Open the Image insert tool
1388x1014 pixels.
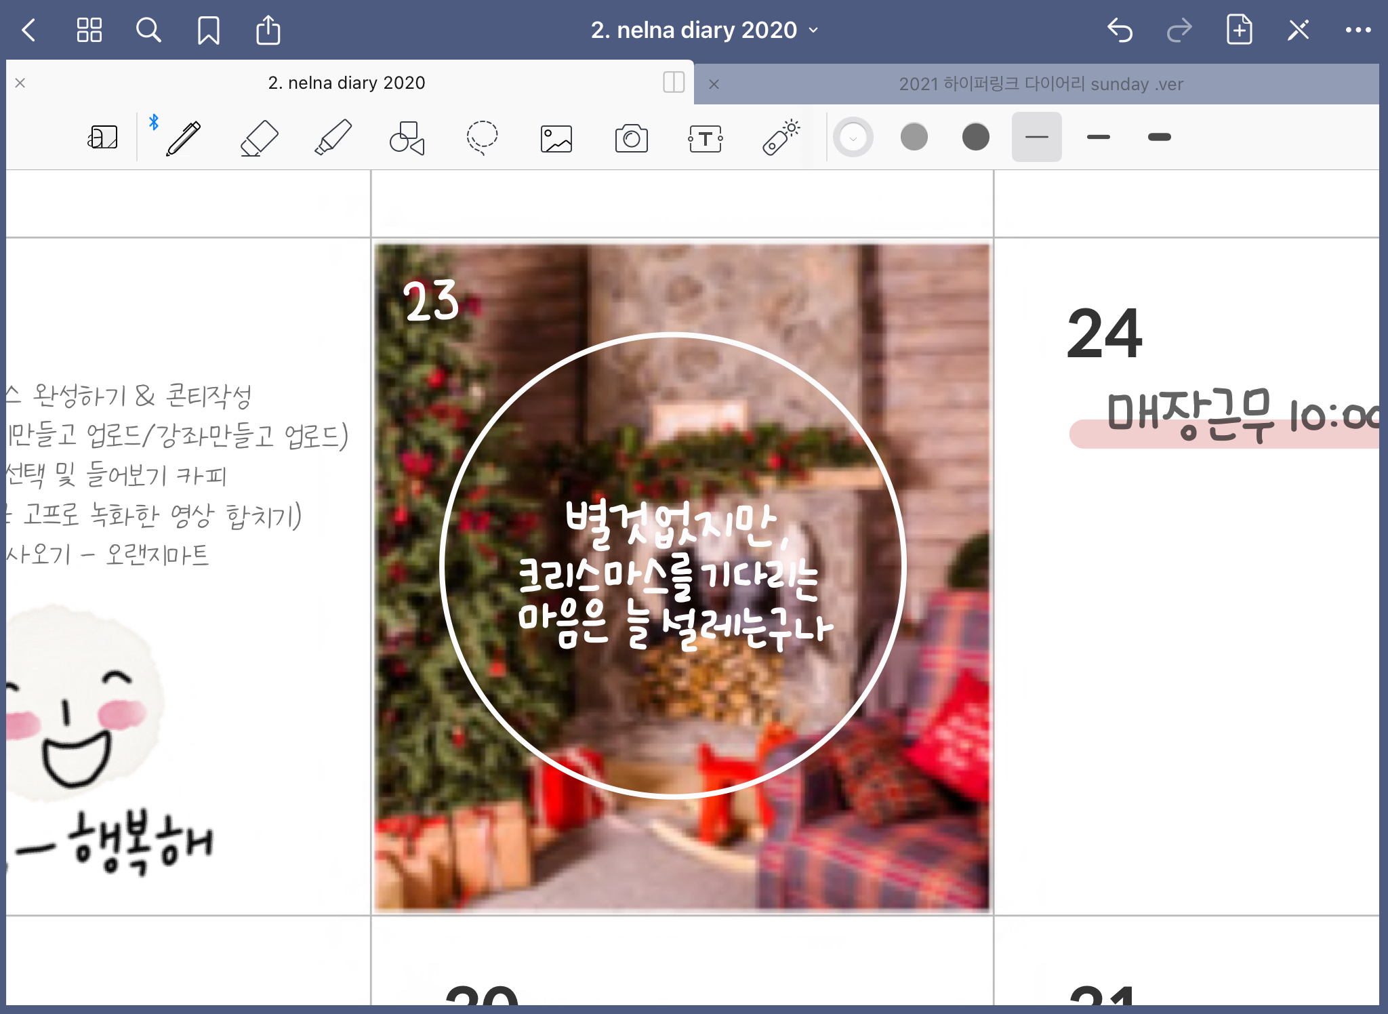556,138
